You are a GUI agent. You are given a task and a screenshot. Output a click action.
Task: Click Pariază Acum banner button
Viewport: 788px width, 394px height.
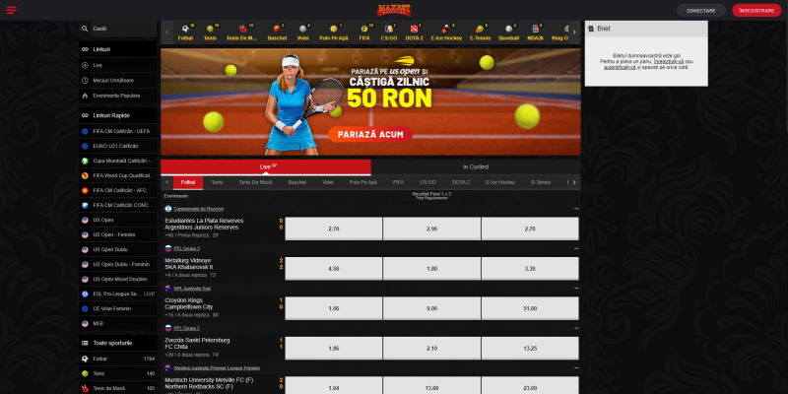[x=370, y=135]
